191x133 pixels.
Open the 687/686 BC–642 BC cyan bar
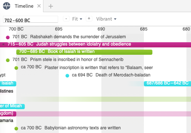167,84
